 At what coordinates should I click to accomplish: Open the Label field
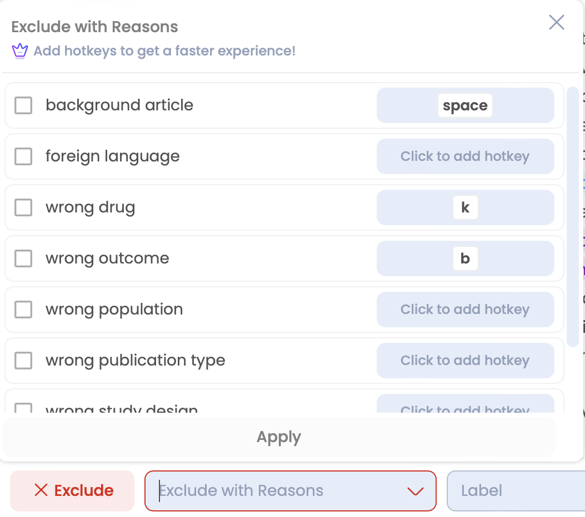click(x=516, y=490)
